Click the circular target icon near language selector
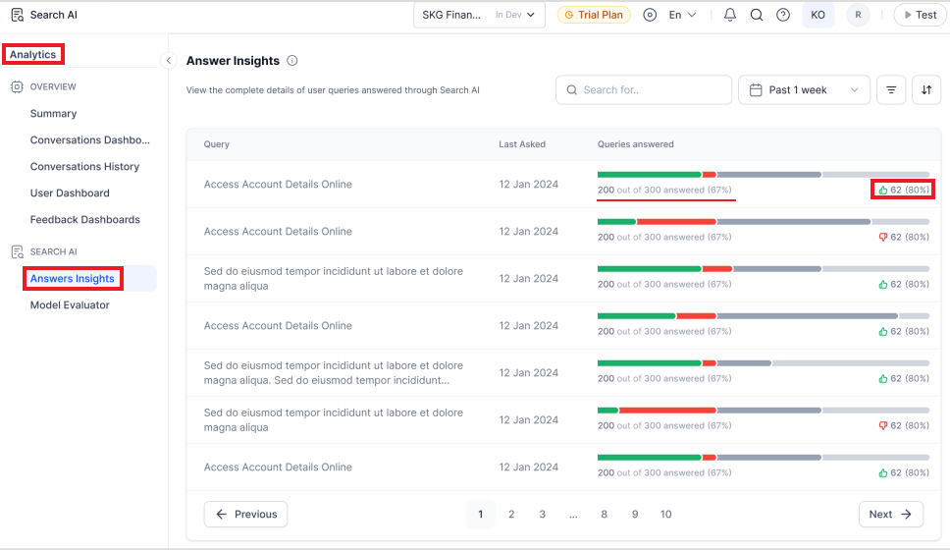Viewport: 950px width, 550px height. click(650, 15)
